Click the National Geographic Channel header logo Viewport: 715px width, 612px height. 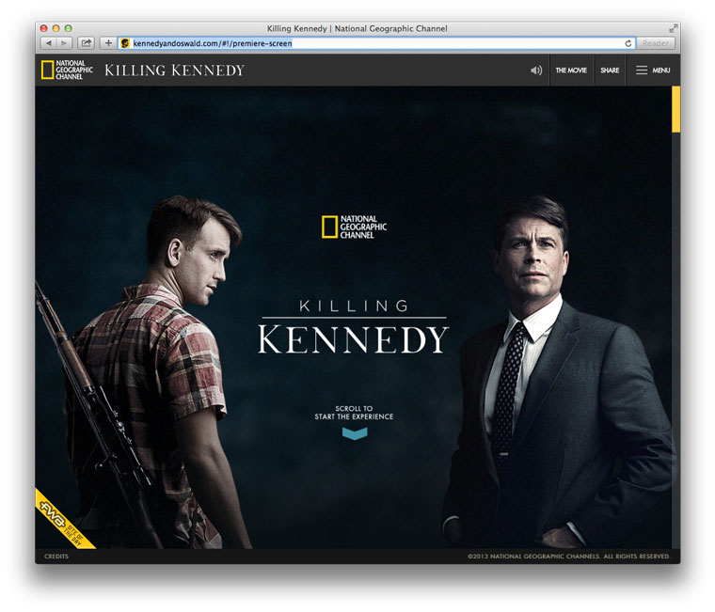67,70
